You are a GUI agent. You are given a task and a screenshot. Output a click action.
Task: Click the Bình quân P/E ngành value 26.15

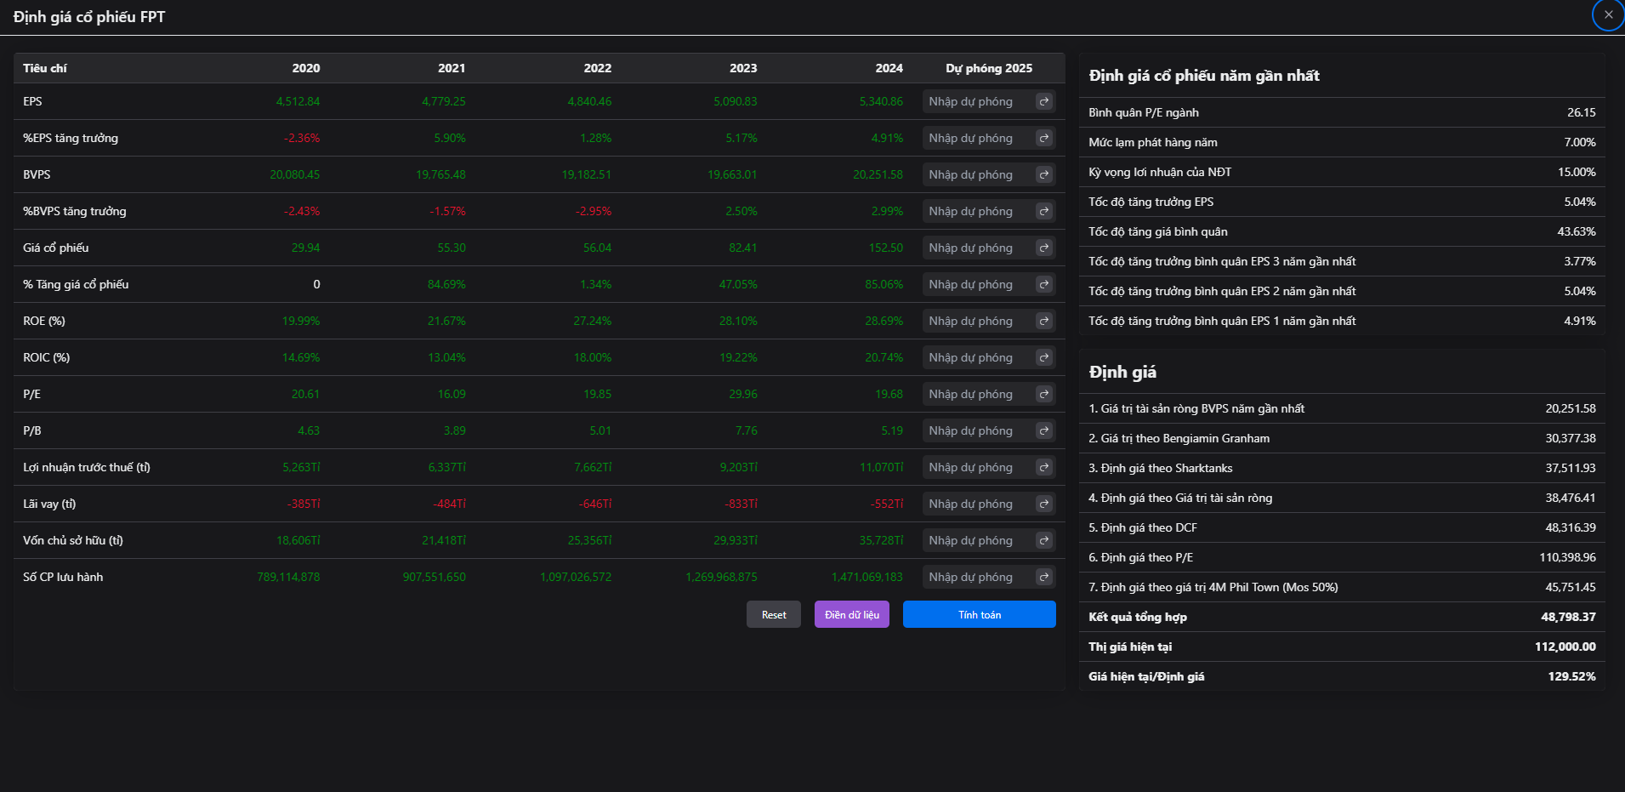coord(1582,112)
